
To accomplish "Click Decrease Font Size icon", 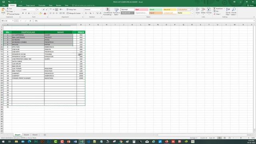I will pos(47,10).
